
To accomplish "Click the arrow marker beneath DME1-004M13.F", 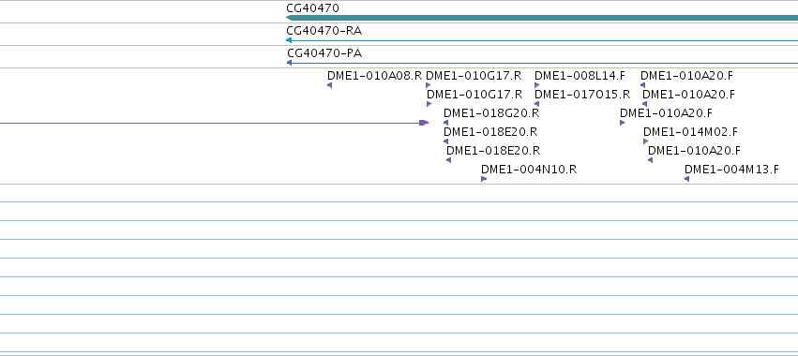I will (687, 180).
